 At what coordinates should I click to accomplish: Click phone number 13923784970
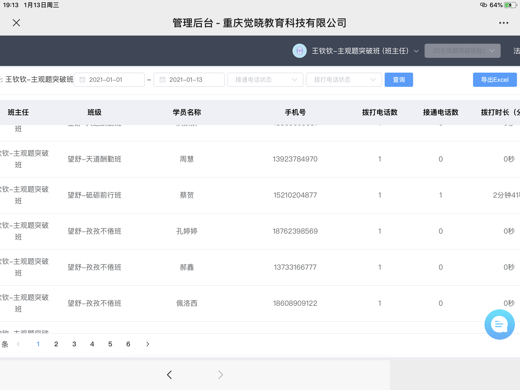click(x=295, y=159)
